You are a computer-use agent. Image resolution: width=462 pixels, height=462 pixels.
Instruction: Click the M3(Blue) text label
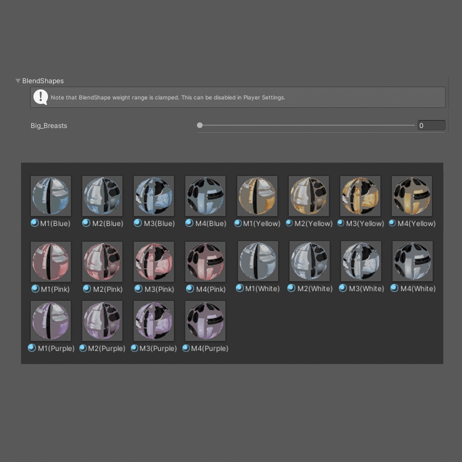[x=159, y=224]
